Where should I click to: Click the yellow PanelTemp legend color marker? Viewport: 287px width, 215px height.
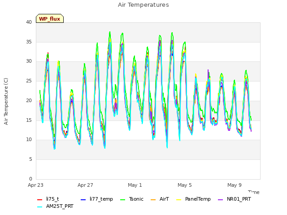pos(178,199)
